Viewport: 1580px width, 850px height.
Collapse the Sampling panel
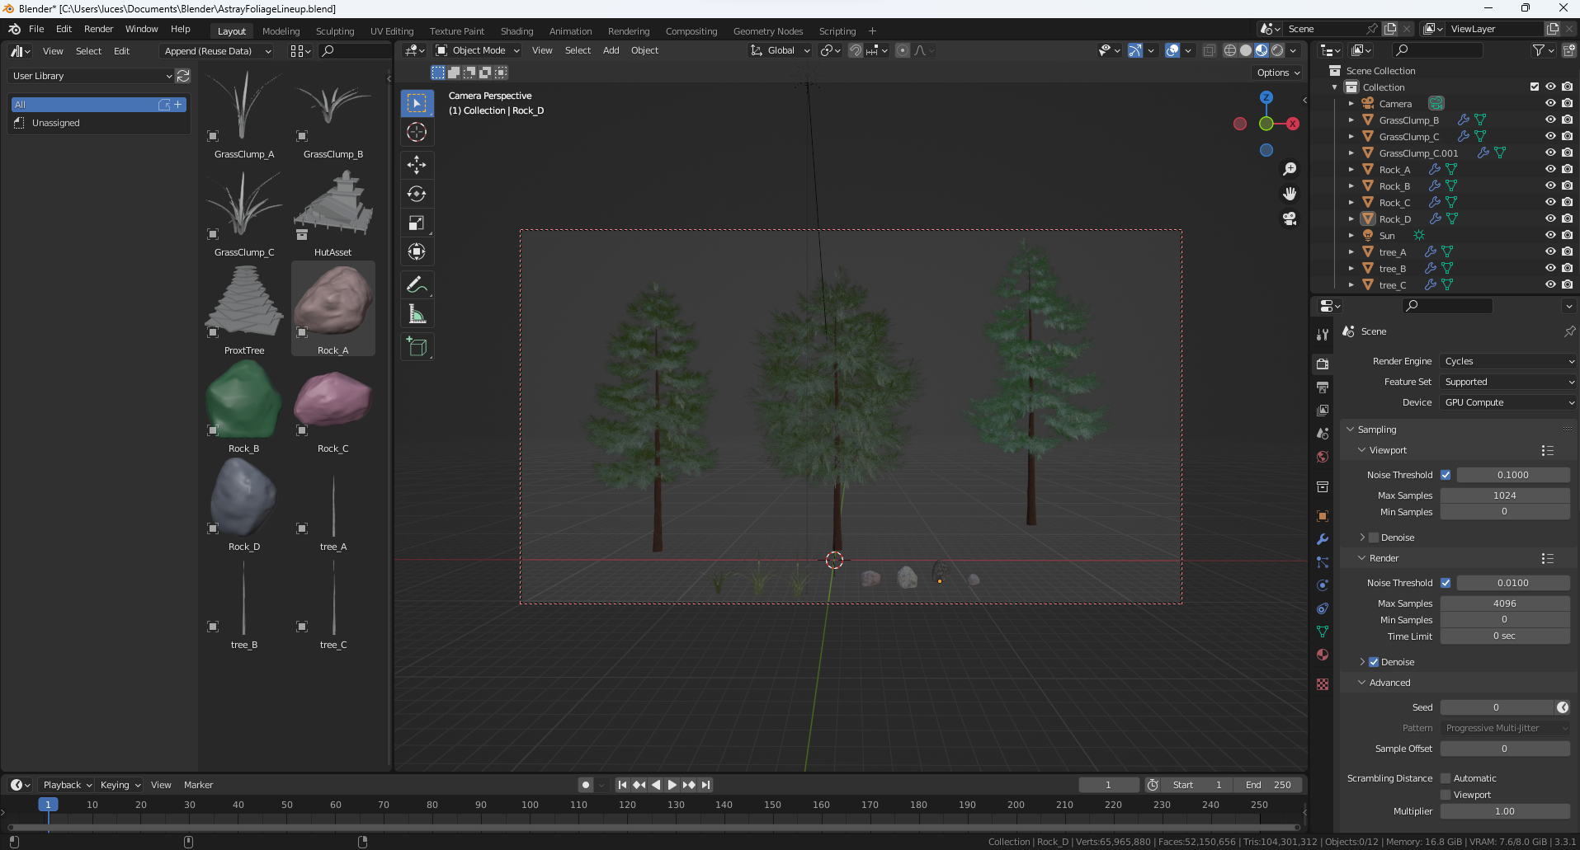click(x=1377, y=430)
